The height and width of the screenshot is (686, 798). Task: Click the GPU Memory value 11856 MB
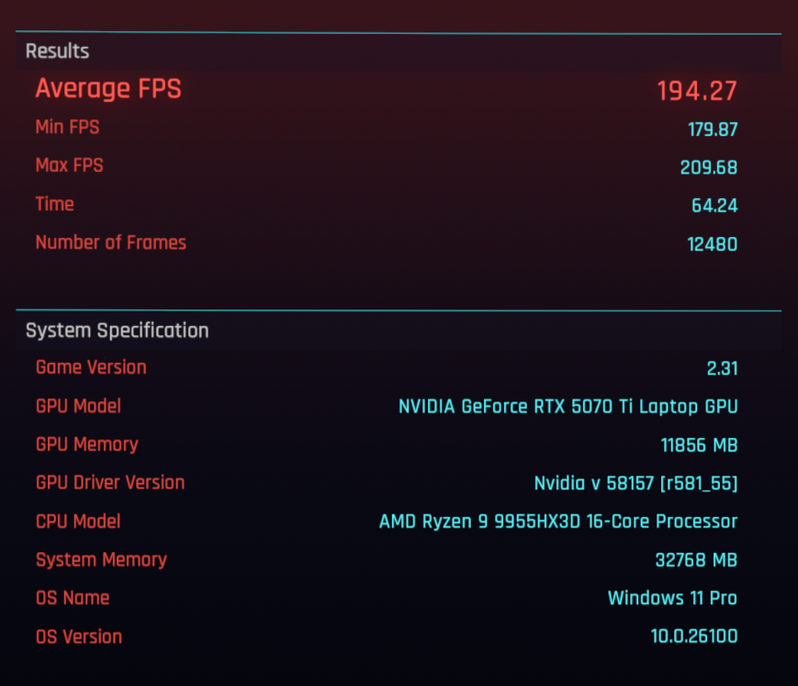click(699, 445)
